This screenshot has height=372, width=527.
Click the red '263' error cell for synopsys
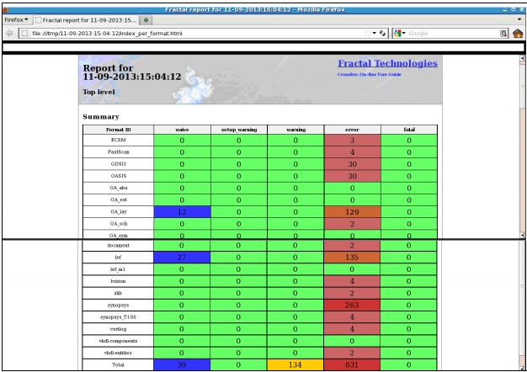pos(352,306)
